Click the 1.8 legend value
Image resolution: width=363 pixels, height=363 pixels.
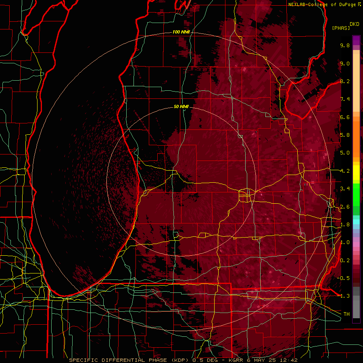tap(345, 225)
